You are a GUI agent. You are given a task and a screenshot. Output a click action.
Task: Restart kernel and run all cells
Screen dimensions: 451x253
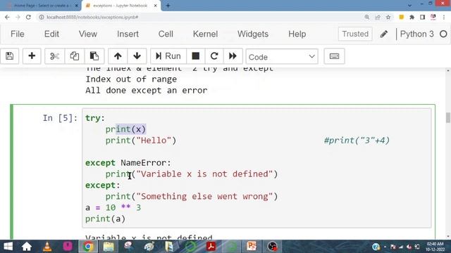click(233, 56)
